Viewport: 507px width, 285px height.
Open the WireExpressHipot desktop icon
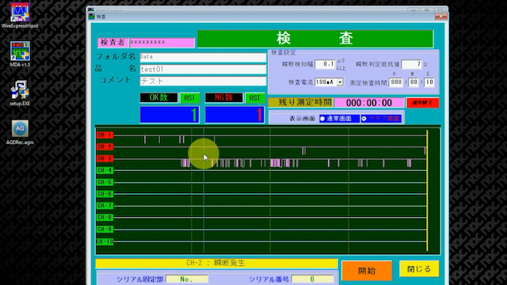20,15
